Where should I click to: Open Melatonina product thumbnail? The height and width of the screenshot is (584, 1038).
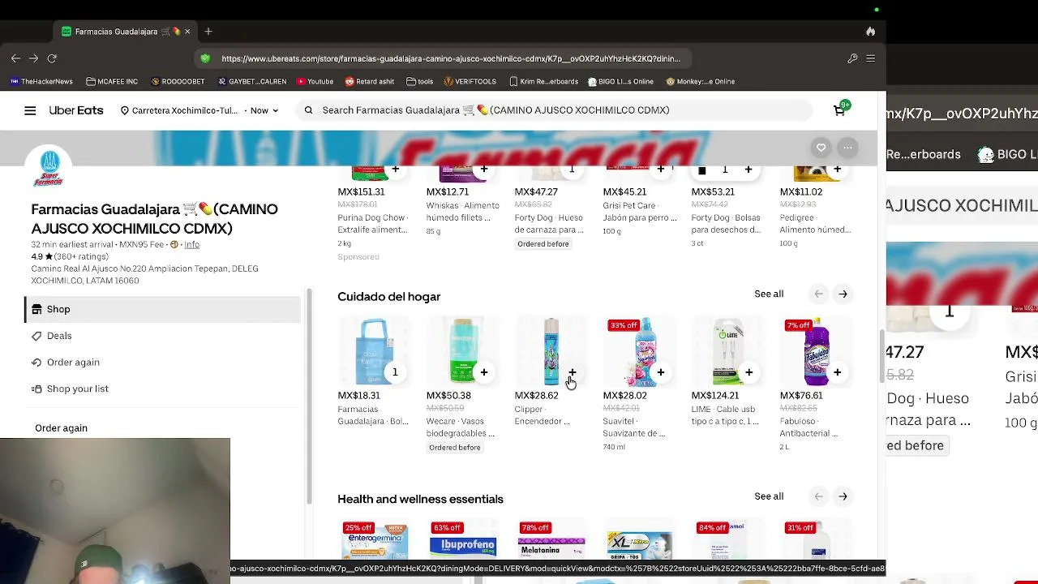(x=551, y=541)
